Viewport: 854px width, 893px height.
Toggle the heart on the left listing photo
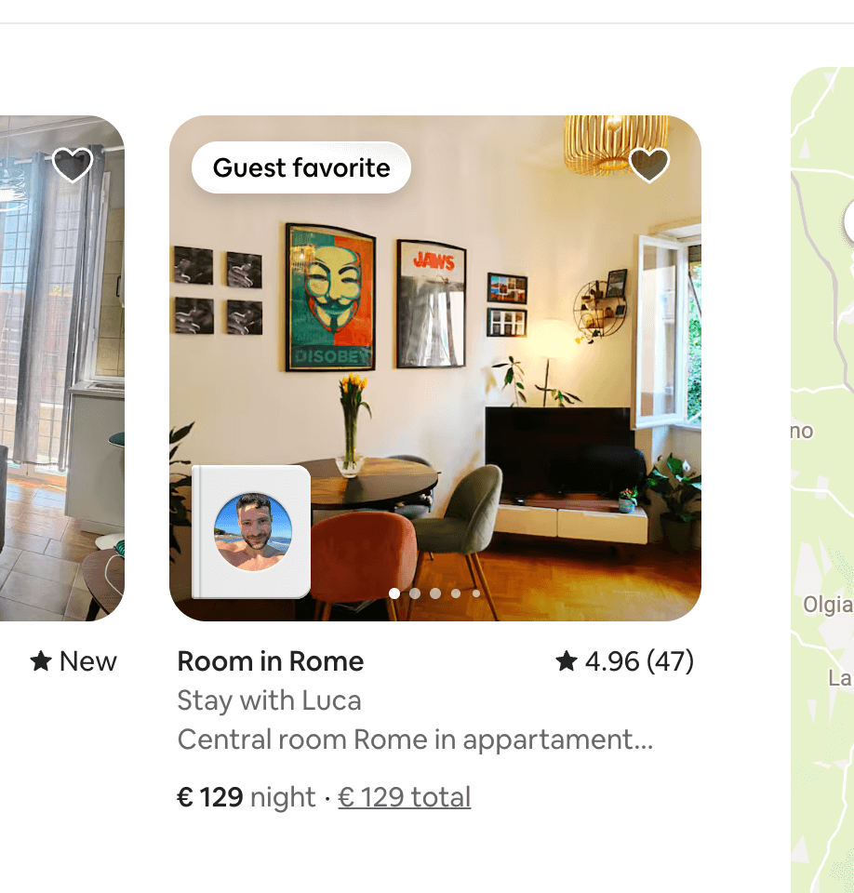(73, 165)
